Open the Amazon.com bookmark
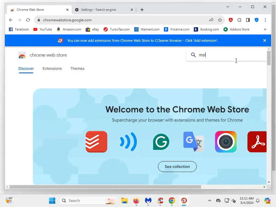Image resolution: width=276 pixels, height=207 pixels. [x=69, y=29]
